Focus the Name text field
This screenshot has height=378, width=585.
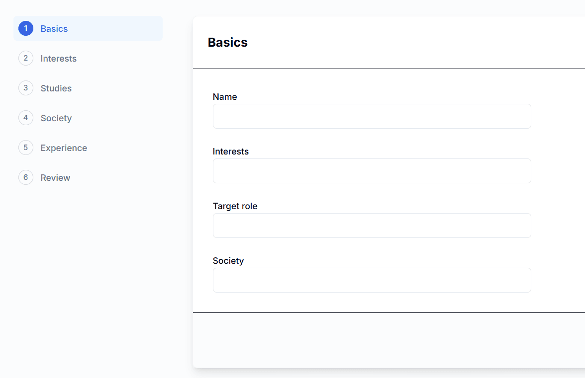point(372,116)
